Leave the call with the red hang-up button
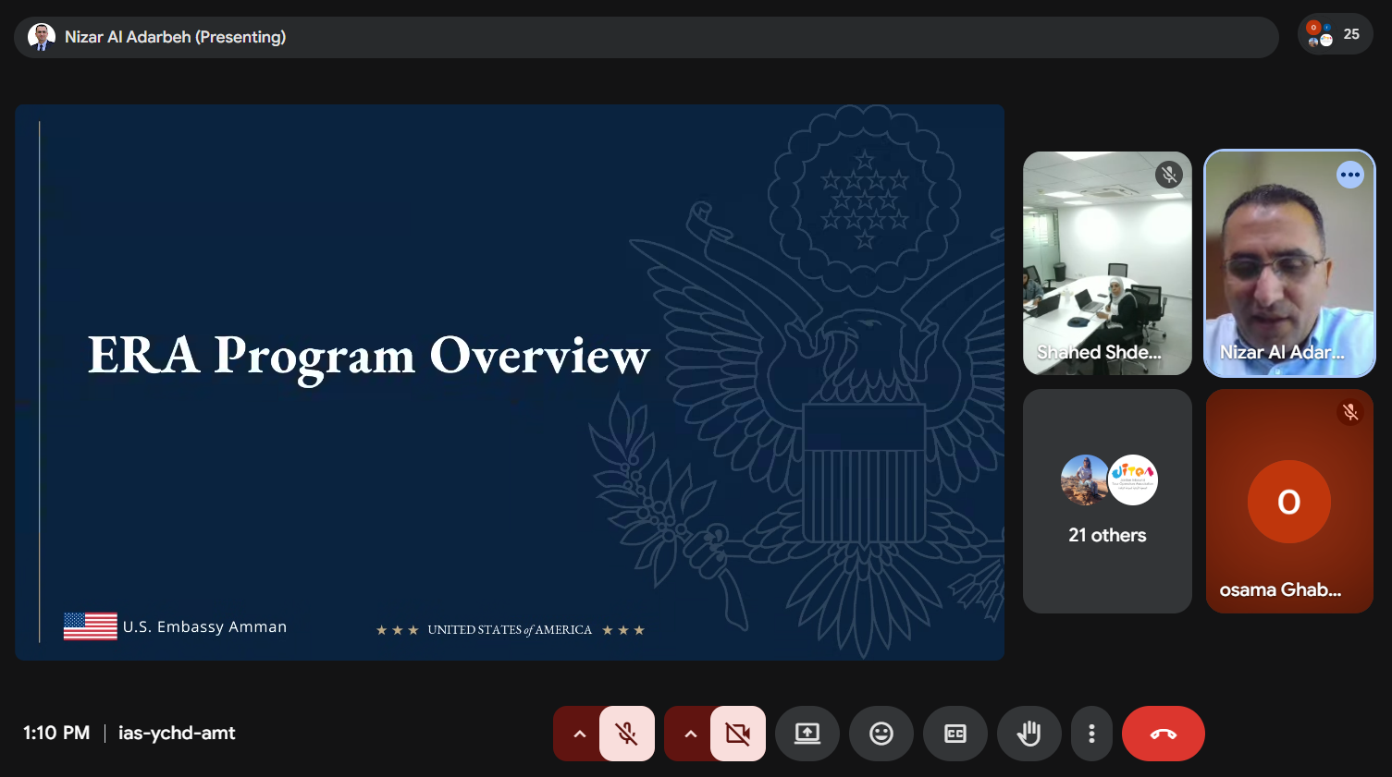 point(1164,734)
